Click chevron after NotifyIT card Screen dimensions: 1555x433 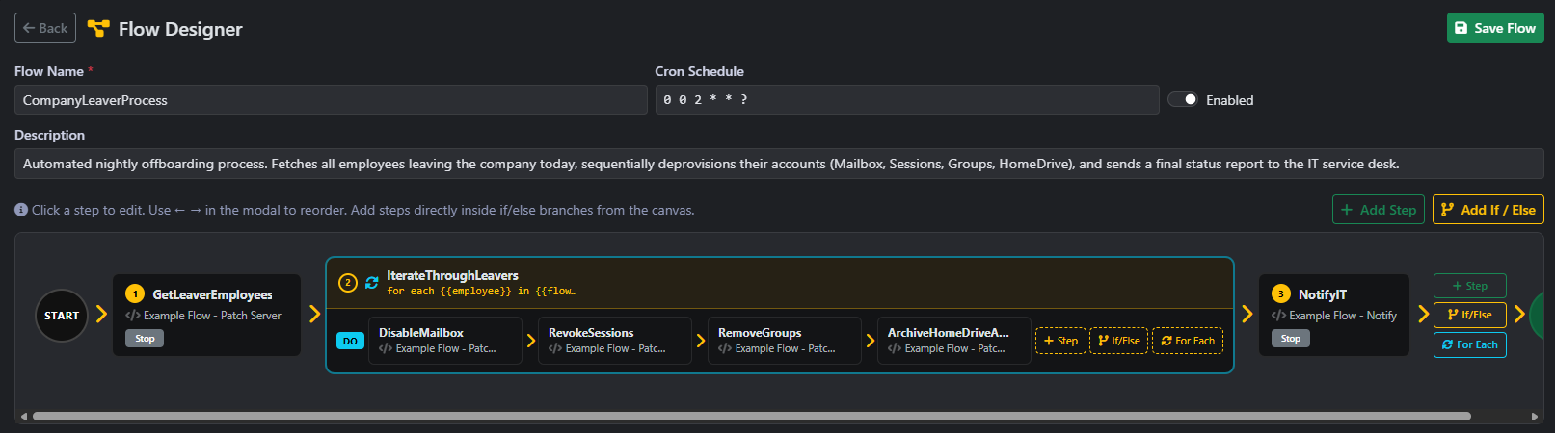(x=1423, y=315)
